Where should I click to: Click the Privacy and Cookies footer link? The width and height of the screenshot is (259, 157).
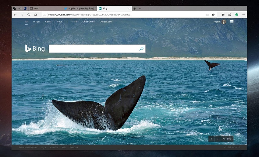[x=28, y=147]
